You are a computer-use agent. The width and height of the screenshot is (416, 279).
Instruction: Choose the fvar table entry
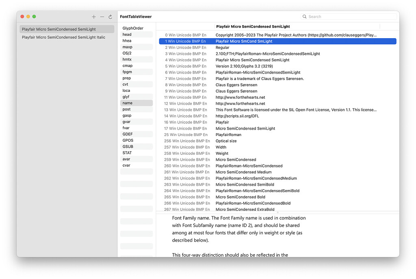point(126,128)
